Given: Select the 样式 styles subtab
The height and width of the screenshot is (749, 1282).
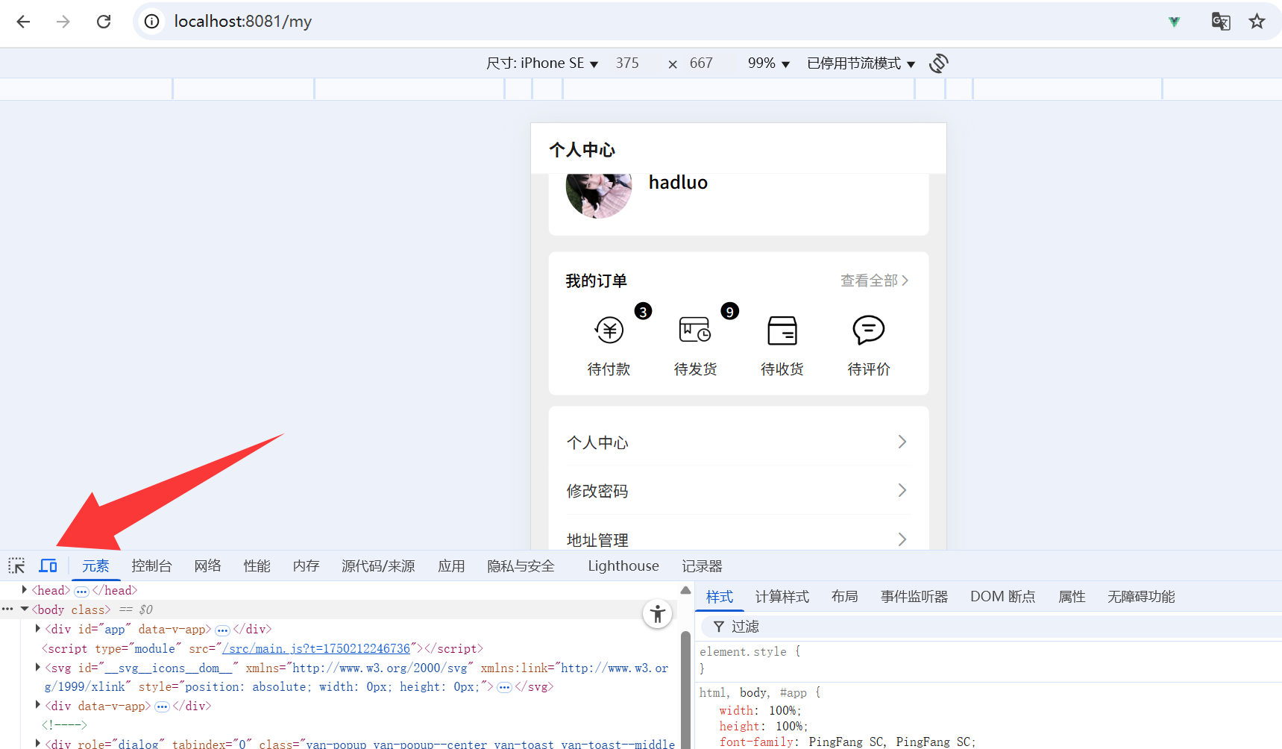Looking at the screenshot, I should click(x=720, y=597).
